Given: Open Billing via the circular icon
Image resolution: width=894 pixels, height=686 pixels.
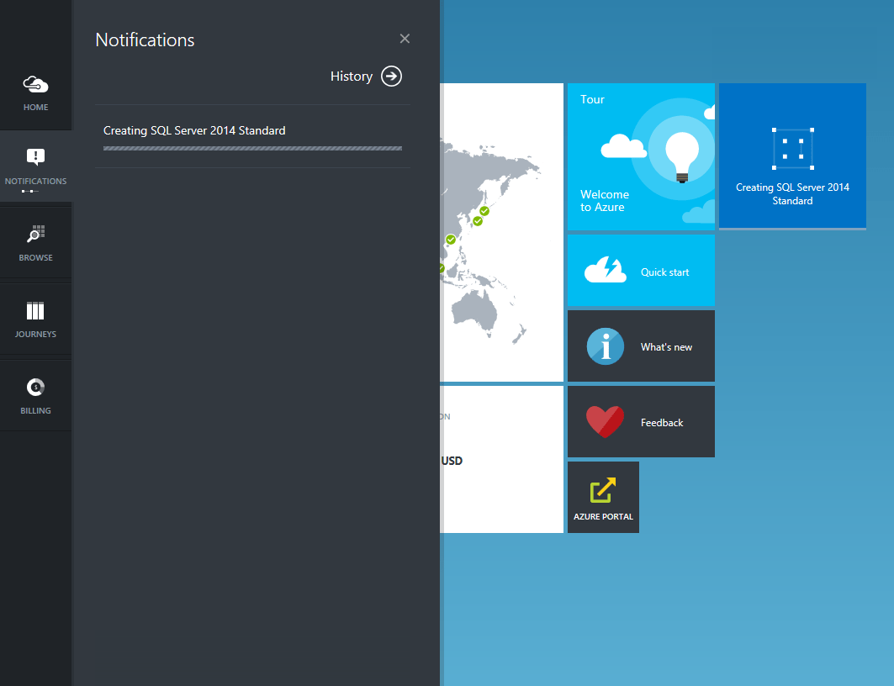Looking at the screenshot, I should [35, 387].
